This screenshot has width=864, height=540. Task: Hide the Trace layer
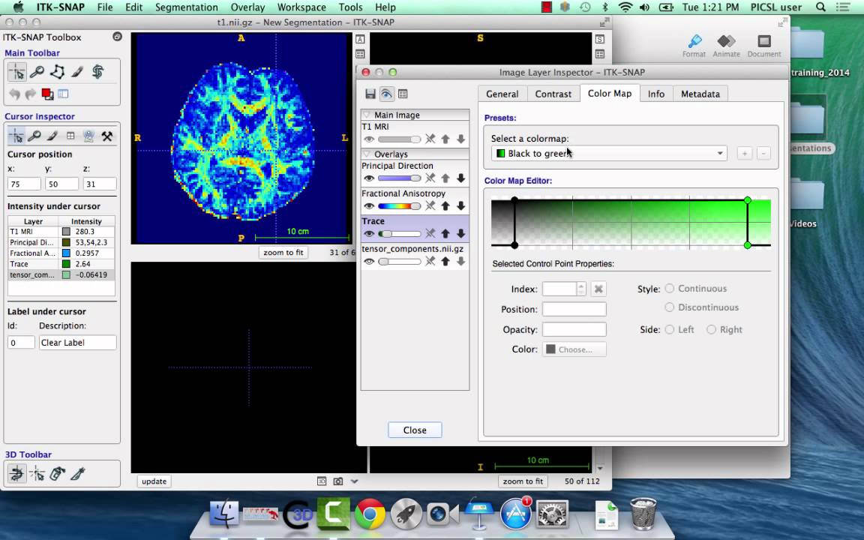point(369,234)
